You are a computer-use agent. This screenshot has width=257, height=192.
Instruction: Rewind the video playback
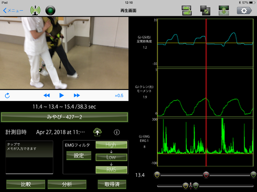tap(47, 95)
